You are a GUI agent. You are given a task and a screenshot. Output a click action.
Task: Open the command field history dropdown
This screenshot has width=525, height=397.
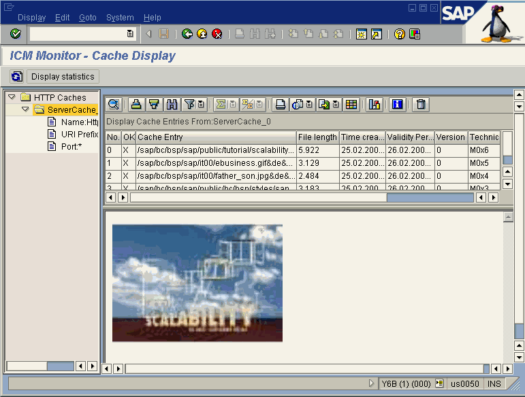(x=130, y=33)
